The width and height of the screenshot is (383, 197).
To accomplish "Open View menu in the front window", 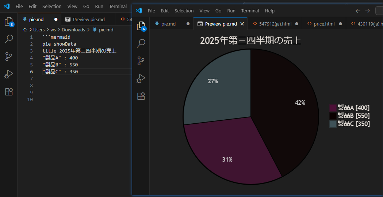I will point(204,11).
